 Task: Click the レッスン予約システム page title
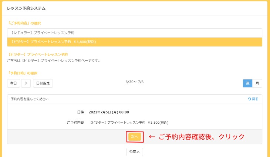tap(26, 8)
